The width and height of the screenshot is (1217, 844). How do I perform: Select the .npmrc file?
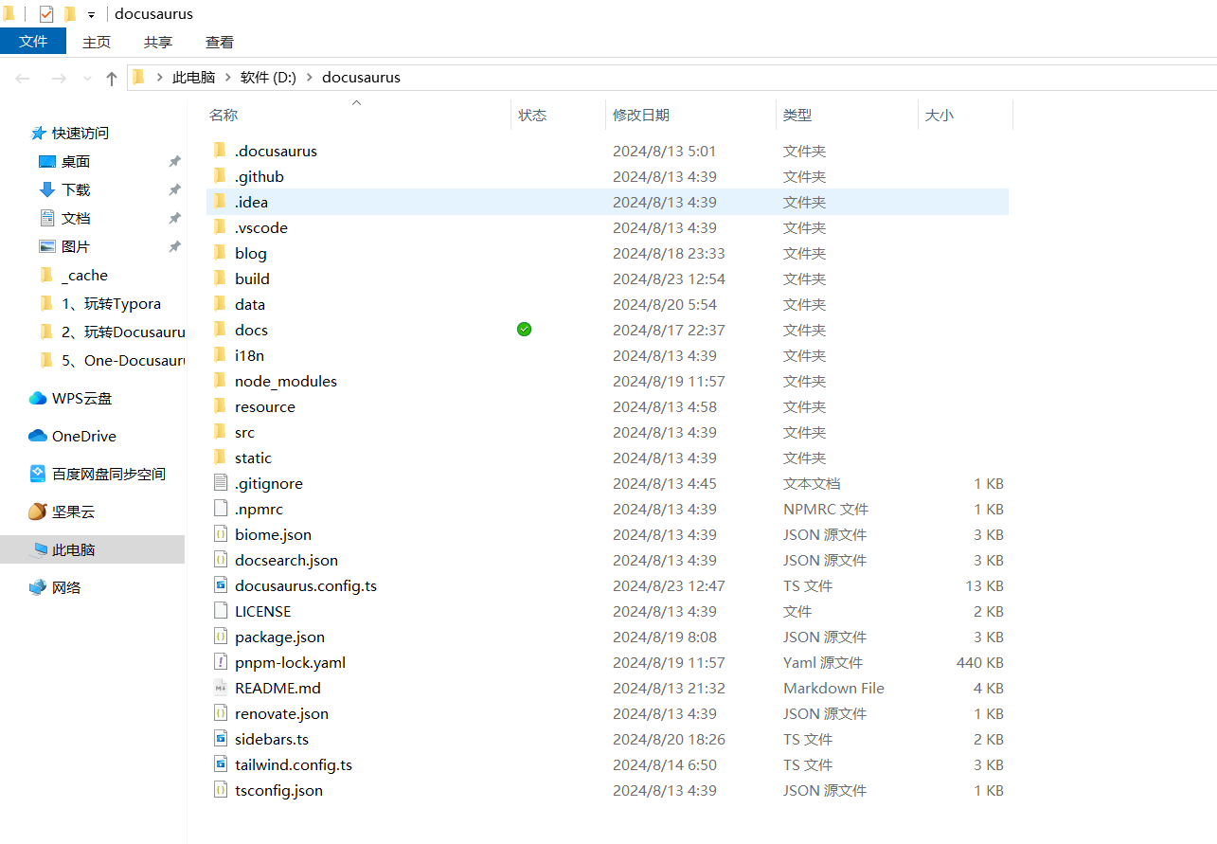pyautogui.click(x=259, y=510)
